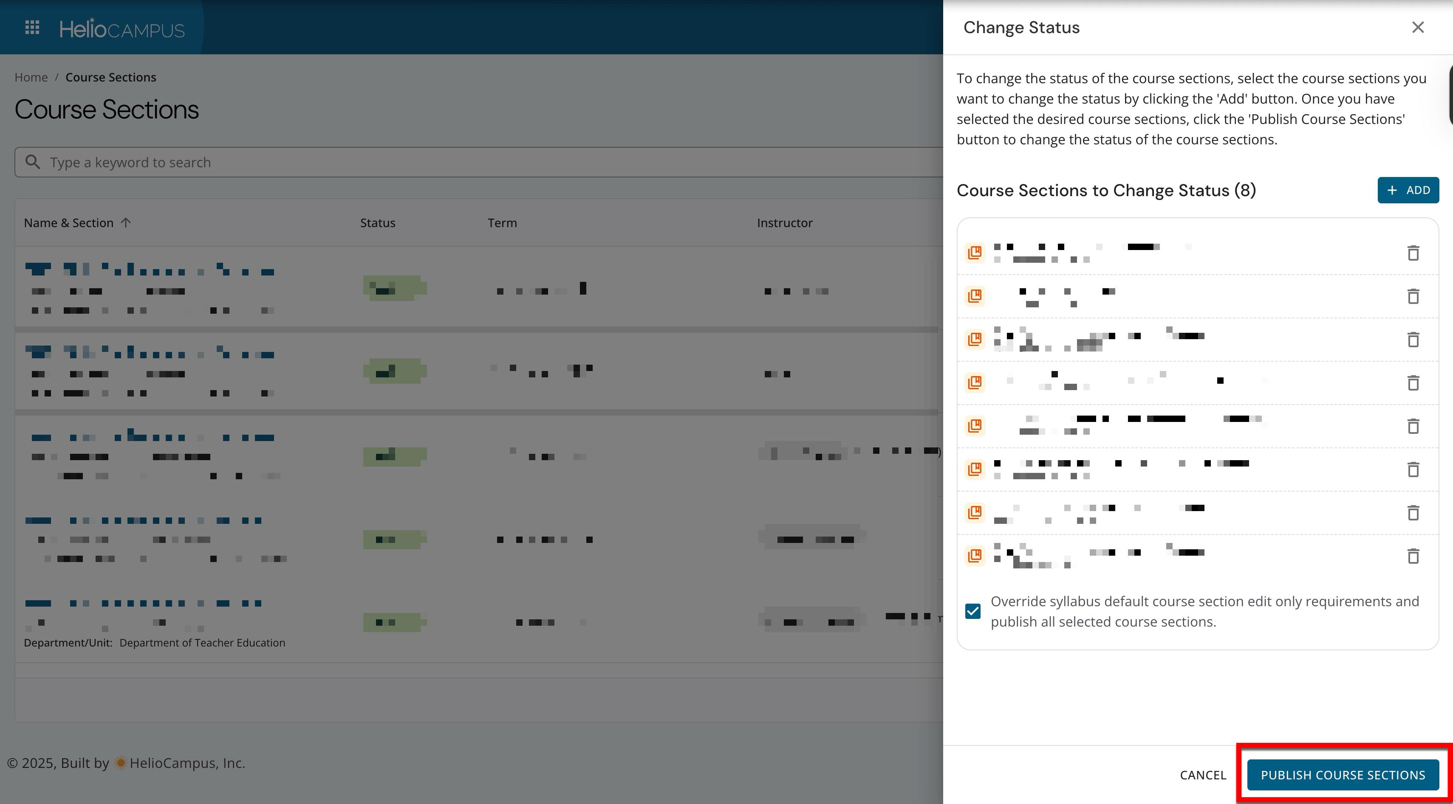Remove the fifth course section from list
Screen dimensions: 1453x804
click(1413, 427)
